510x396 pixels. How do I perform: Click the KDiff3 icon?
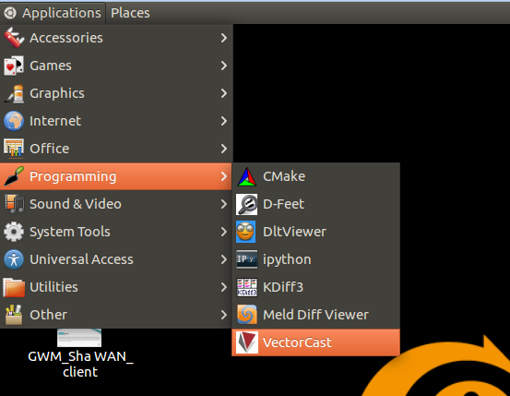click(x=247, y=287)
